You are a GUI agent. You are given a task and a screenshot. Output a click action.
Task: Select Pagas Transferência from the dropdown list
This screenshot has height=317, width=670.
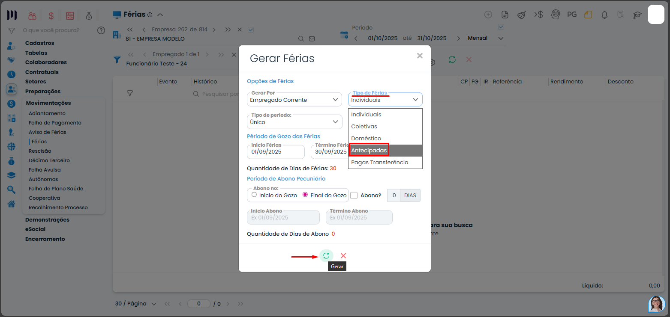click(385, 163)
